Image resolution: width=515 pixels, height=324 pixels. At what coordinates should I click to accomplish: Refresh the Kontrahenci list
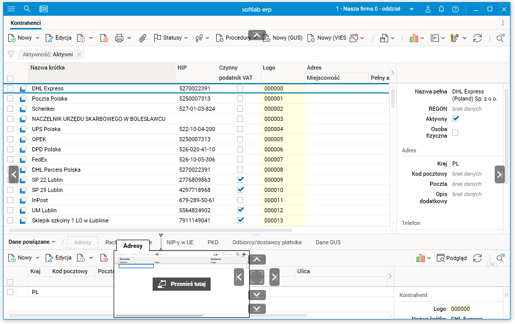point(477,38)
